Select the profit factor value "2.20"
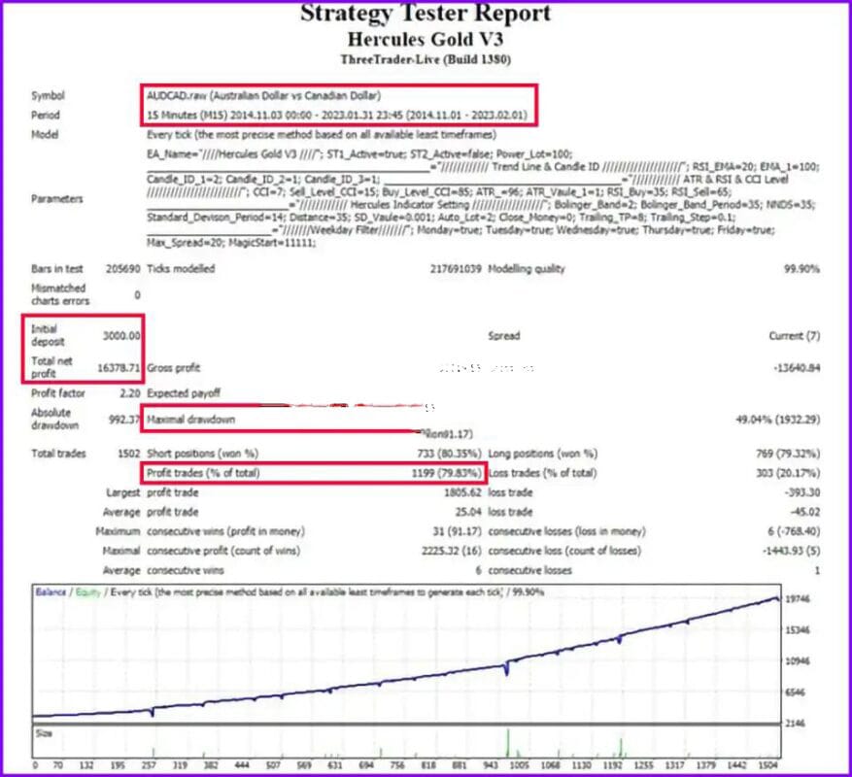852x777 pixels. (130, 392)
